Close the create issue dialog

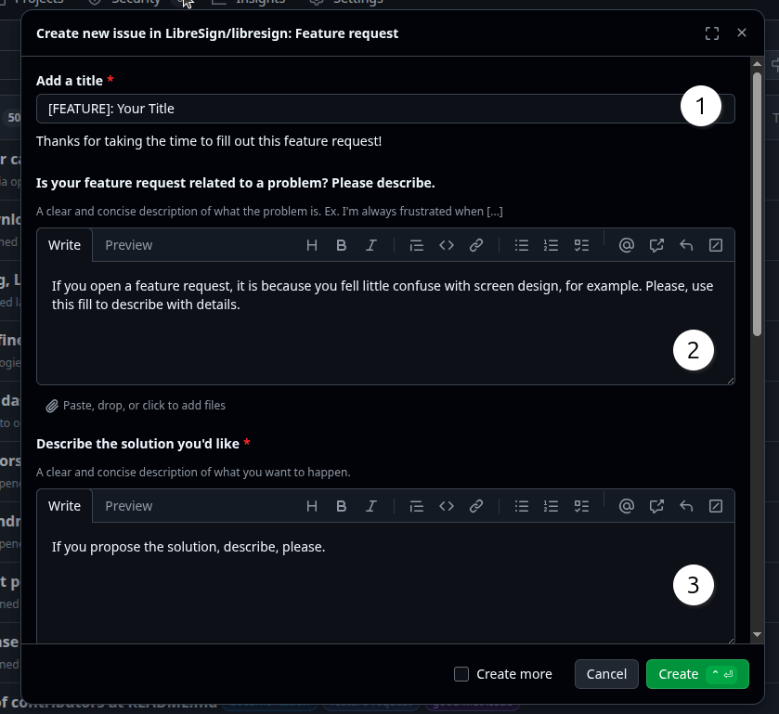(x=742, y=32)
